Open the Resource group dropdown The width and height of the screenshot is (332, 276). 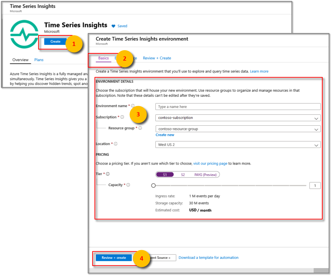tap(238, 129)
